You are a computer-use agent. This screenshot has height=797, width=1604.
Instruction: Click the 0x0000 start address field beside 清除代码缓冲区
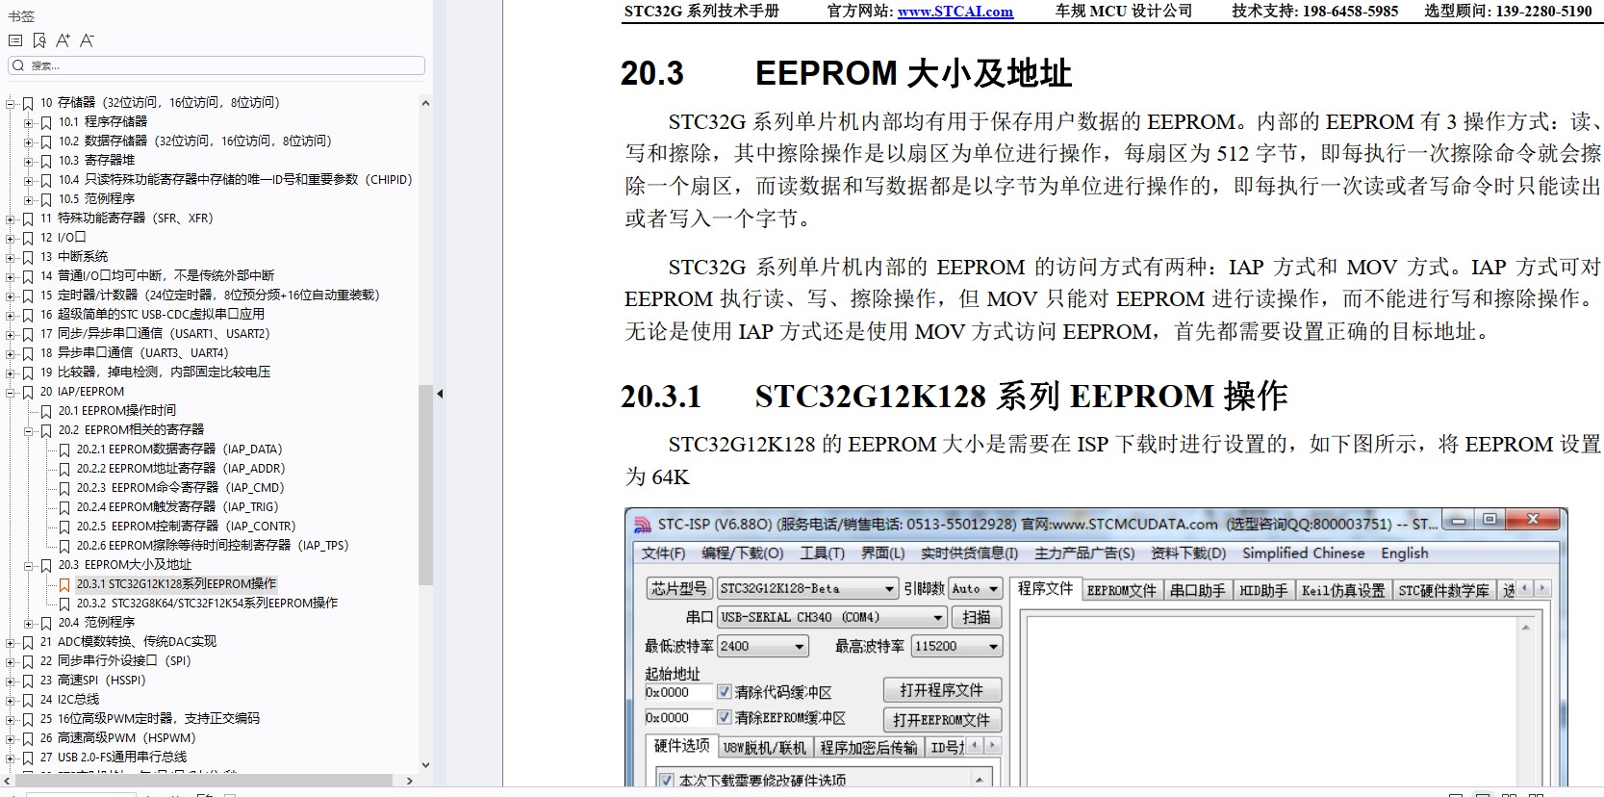pyautogui.click(x=678, y=692)
